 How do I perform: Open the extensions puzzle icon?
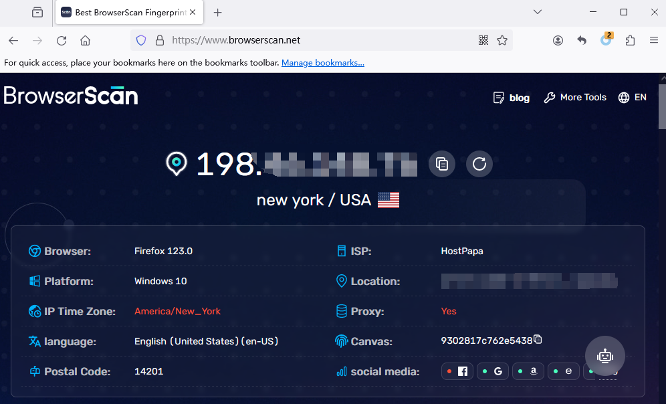(x=631, y=40)
